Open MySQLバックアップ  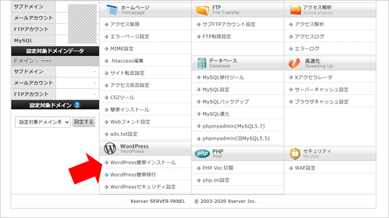click(x=225, y=102)
